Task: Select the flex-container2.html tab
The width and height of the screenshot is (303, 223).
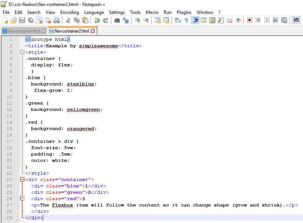Action: pyautogui.click(x=72, y=31)
